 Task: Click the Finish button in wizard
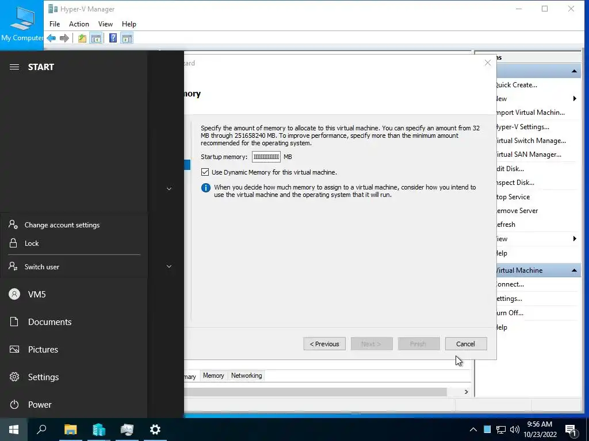419,344
